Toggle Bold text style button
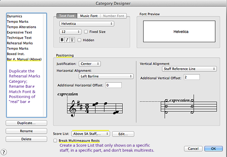 pos(62,40)
